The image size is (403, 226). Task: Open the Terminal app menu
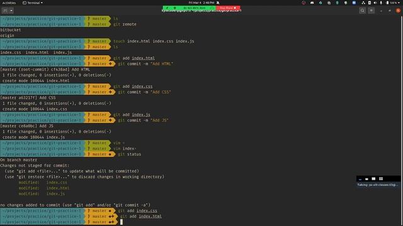click(x=33, y=3)
